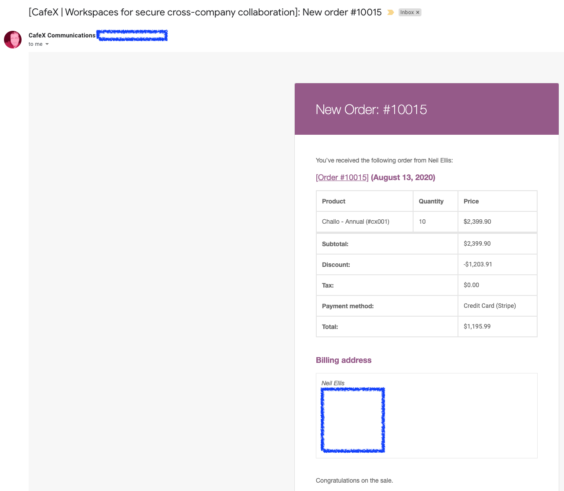Click the 'New Order: #10015' banner heading
564x491 pixels.
pos(371,109)
